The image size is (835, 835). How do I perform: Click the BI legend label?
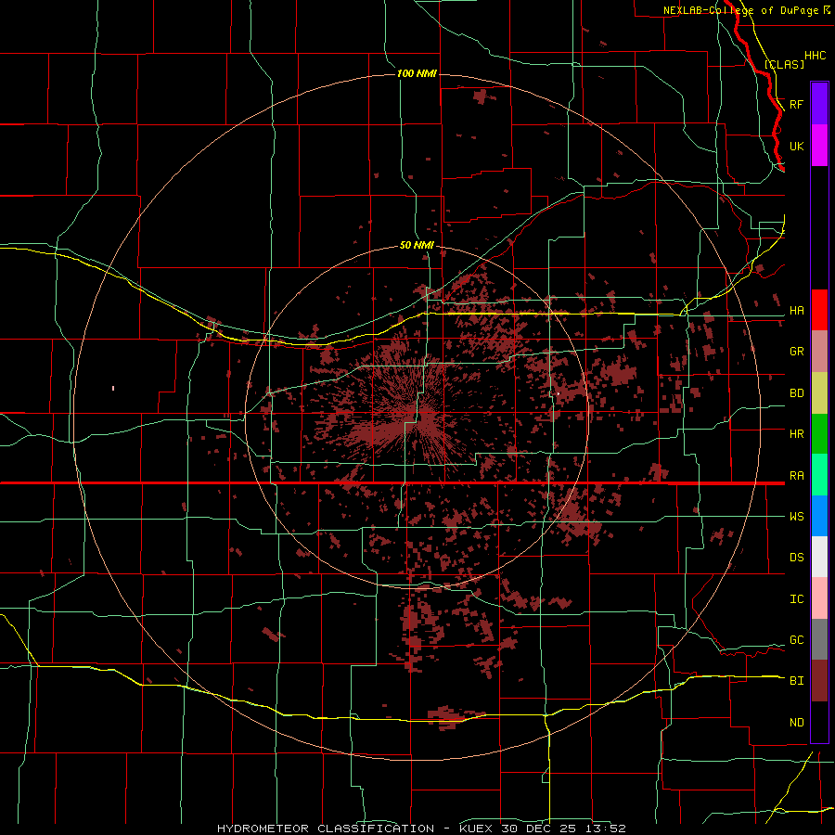click(796, 681)
